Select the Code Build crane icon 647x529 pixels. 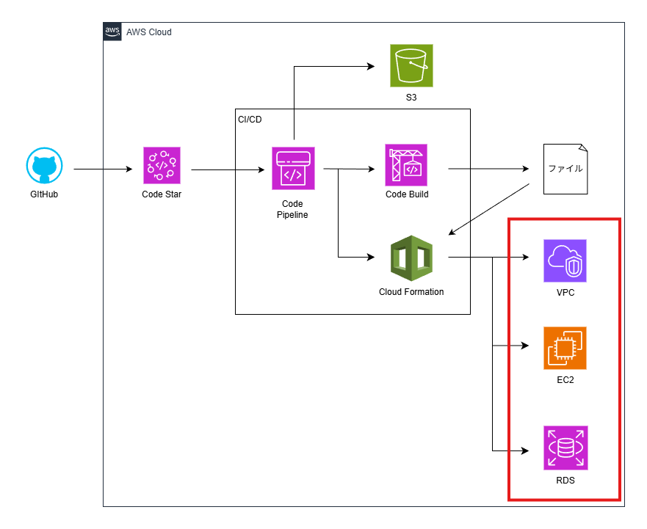[x=406, y=165]
